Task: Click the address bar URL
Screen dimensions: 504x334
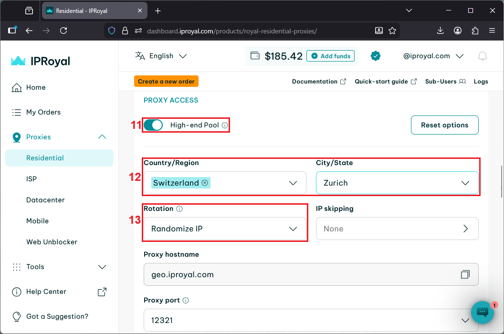Action: coord(232,31)
